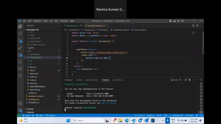Screen dimensions: 221x124
Task: Split the terminal
Action: 186,80
